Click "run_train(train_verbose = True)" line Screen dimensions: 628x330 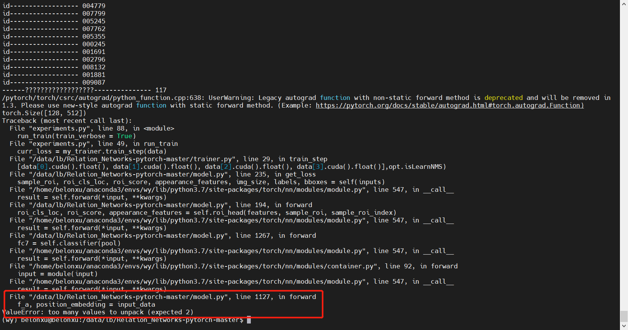click(77, 136)
